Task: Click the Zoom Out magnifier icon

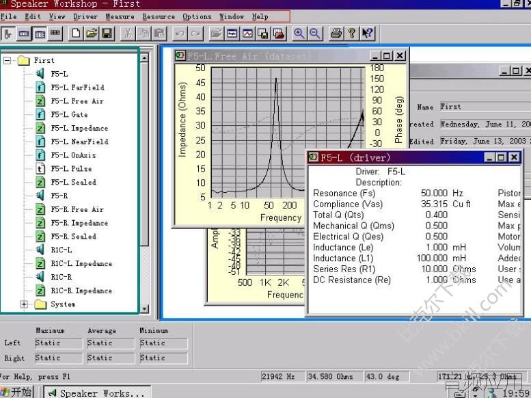Action: [x=314, y=34]
